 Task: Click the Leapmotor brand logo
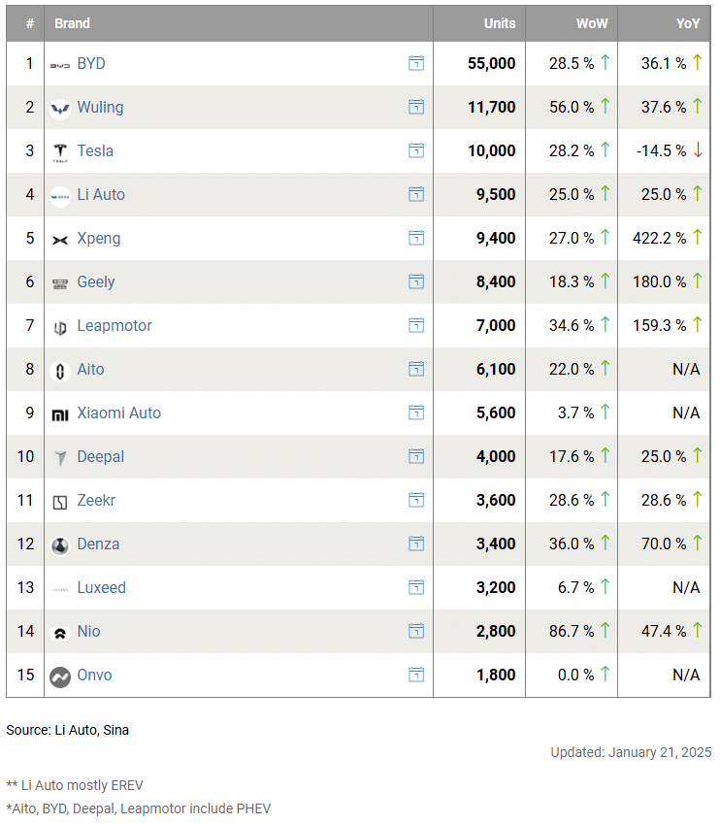pyautogui.click(x=60, y=326)
